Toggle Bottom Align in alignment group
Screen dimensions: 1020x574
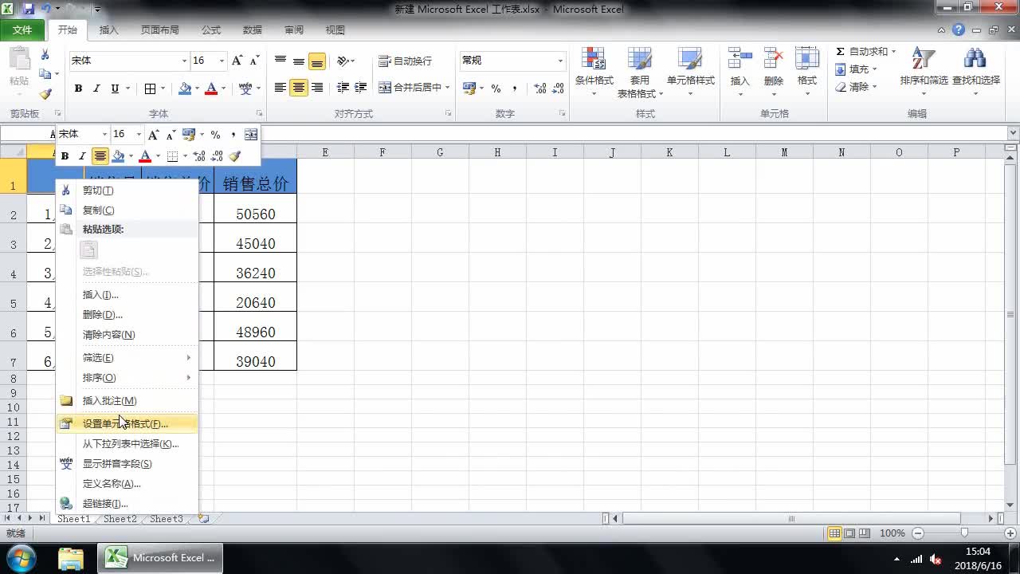tap(317, 61)
